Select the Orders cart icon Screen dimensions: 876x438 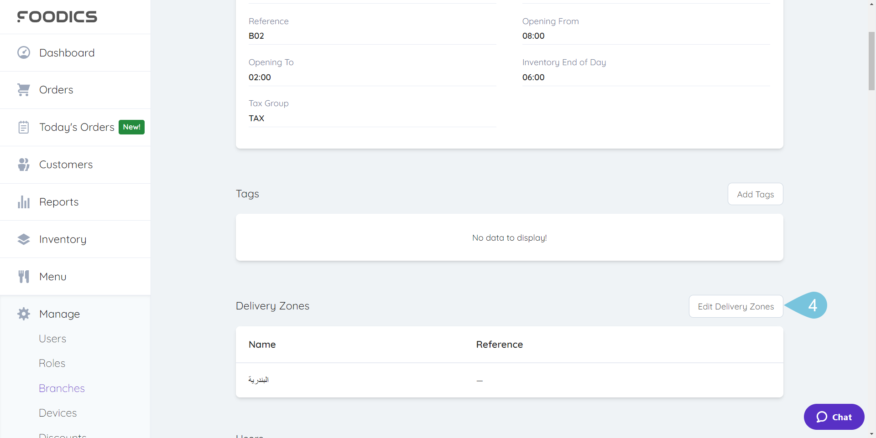tap(23, 89)
